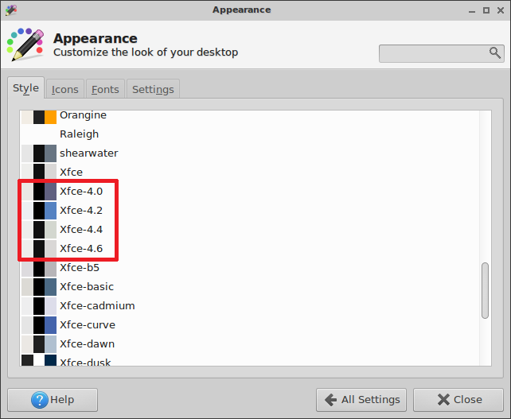Apply the Xfce-cadmium theme
The image size is (511, 419).
click(249, 306)
